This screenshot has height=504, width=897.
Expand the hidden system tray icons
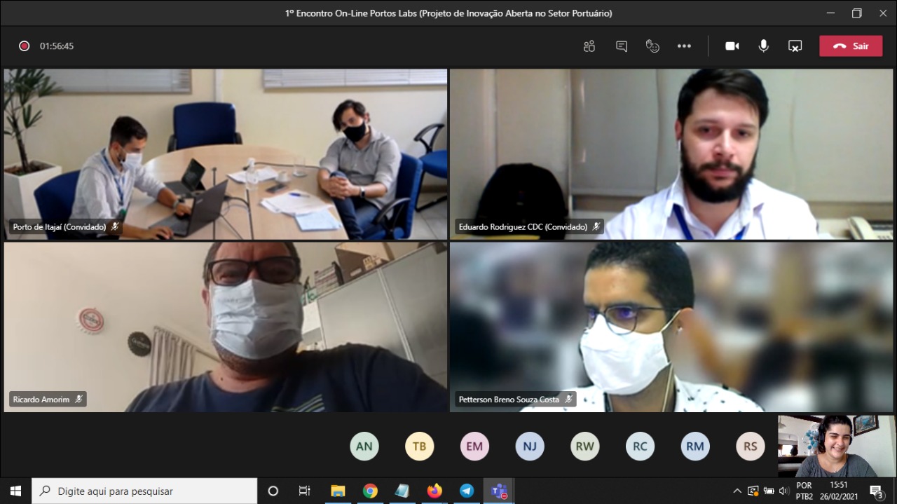click(737, 491)
